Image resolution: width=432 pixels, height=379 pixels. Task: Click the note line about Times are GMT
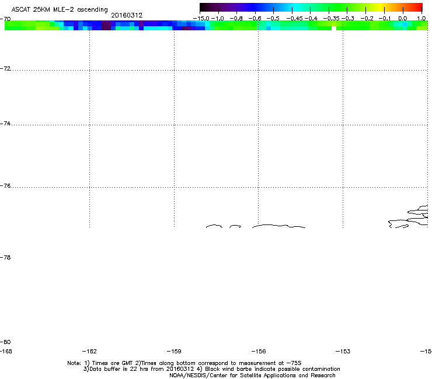184,363
